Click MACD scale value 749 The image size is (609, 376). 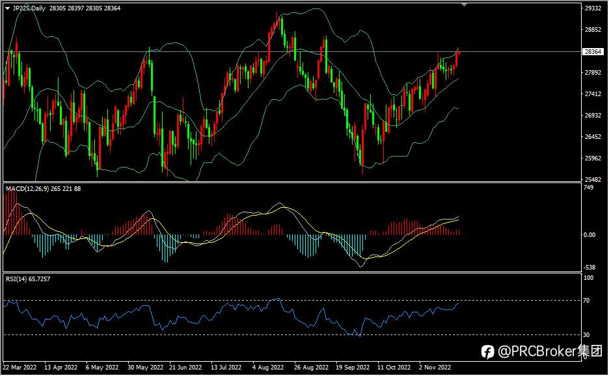click(588, 188)
